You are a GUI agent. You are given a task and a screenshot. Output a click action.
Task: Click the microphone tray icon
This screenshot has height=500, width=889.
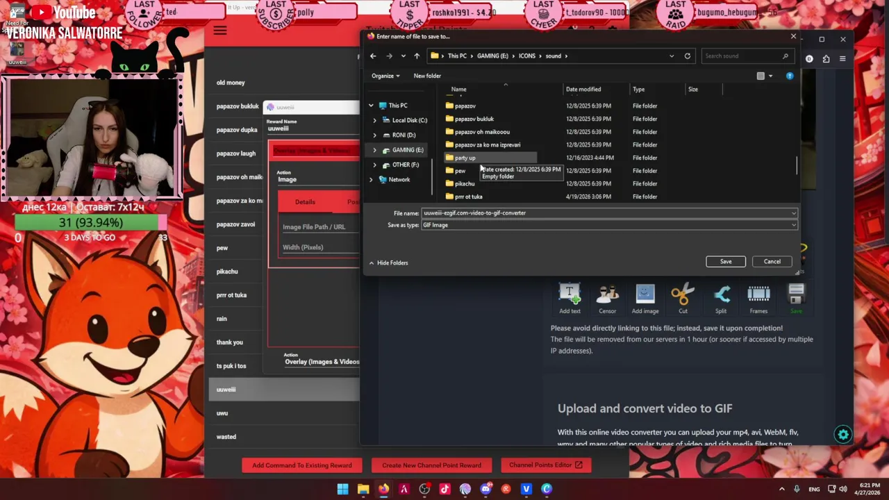[797, 489]
